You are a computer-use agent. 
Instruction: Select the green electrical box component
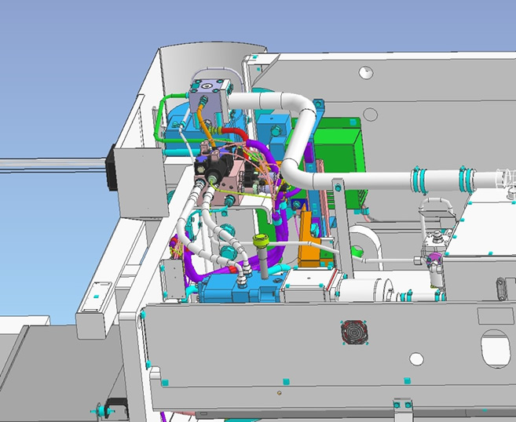[342, 144]
